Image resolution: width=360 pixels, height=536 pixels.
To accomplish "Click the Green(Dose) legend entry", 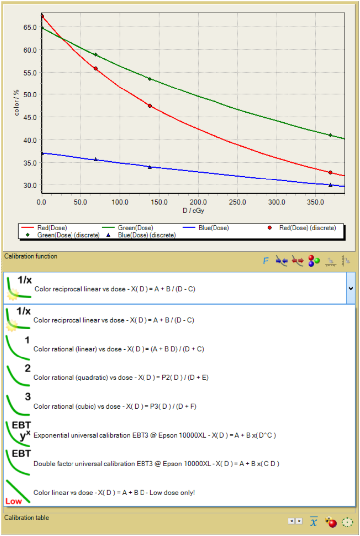I will [x=128, y=228].
